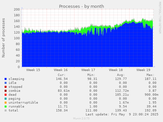Click runnable average value 9.54
This screenshot has height=122, width=163.
[x=123, y=107]
